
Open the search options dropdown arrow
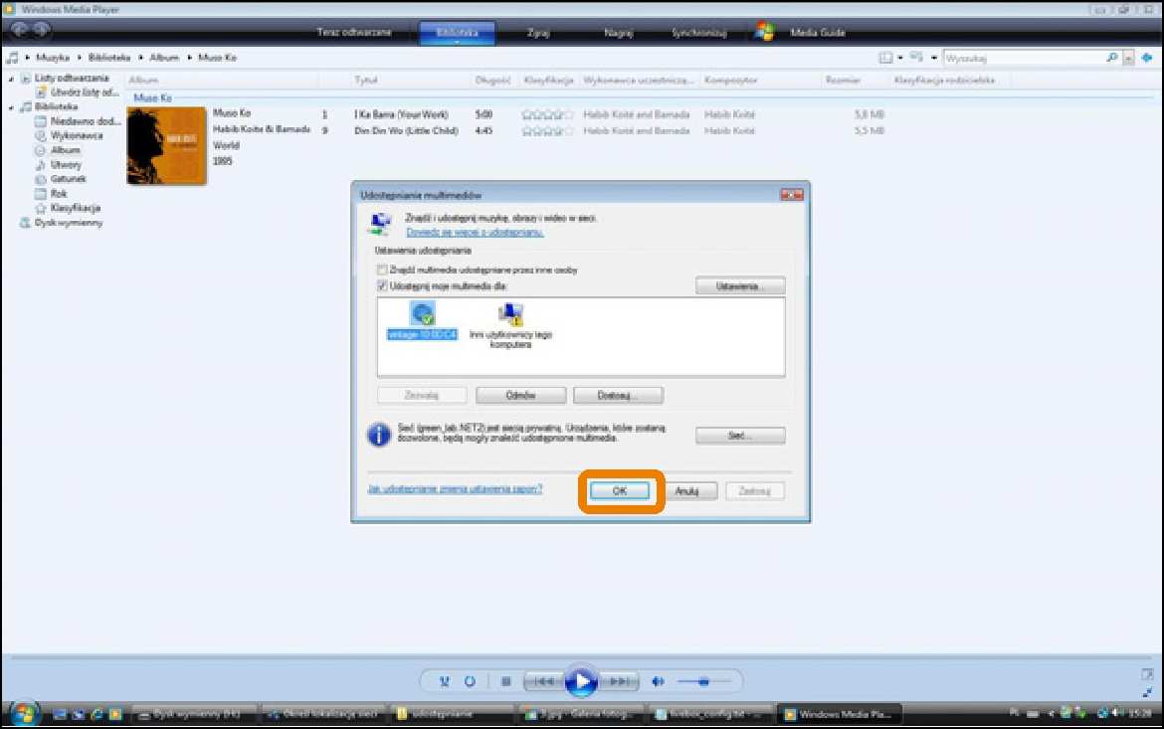click(x=1128, y=58)
